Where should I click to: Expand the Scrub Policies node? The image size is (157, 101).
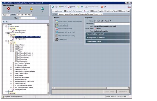click(11, 75)
